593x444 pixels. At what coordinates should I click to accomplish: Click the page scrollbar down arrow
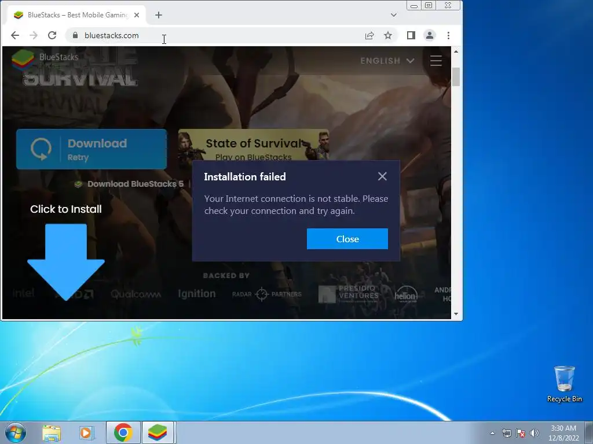[456, 314]
